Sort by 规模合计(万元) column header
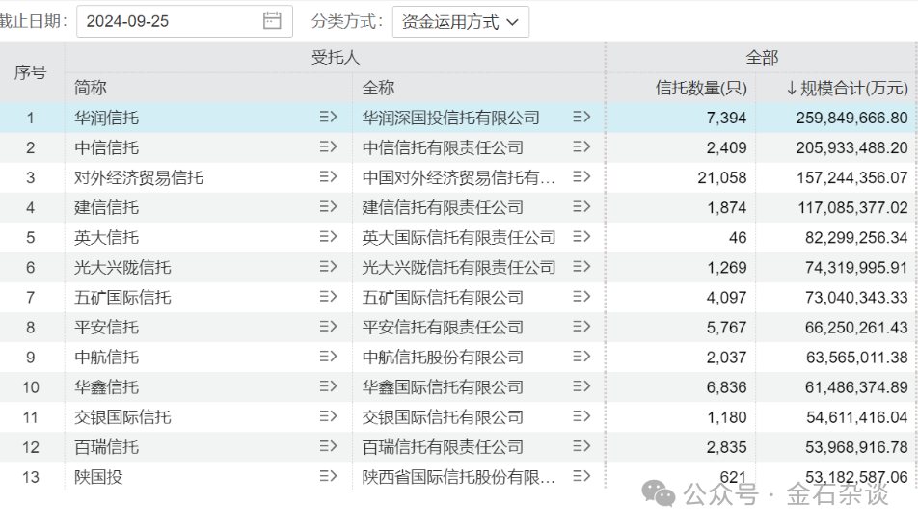918x531 pixels. (x=847, y=88)
